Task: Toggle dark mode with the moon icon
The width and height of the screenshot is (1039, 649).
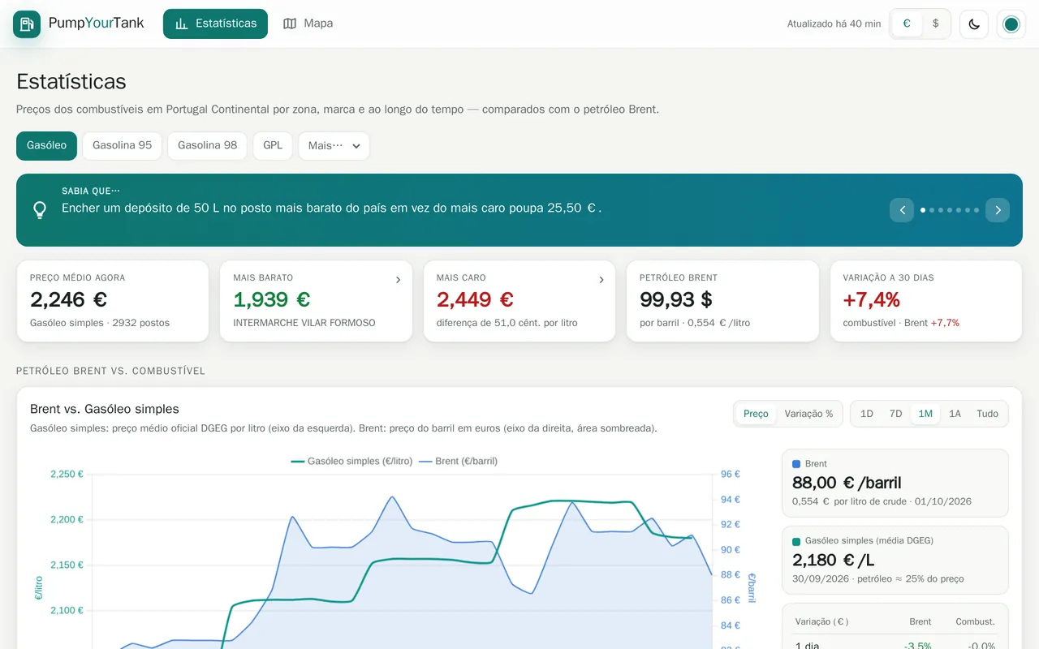Action: pos(974,24)
